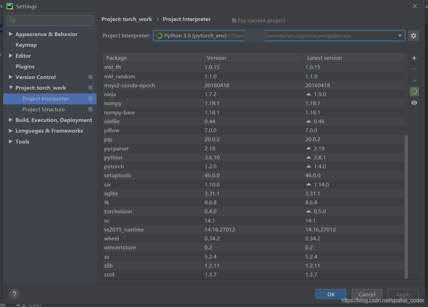Image resolution: width=428 pixels, height=307 pixels.
Task: Toggle show early releases eye icon
Action: 414,103
